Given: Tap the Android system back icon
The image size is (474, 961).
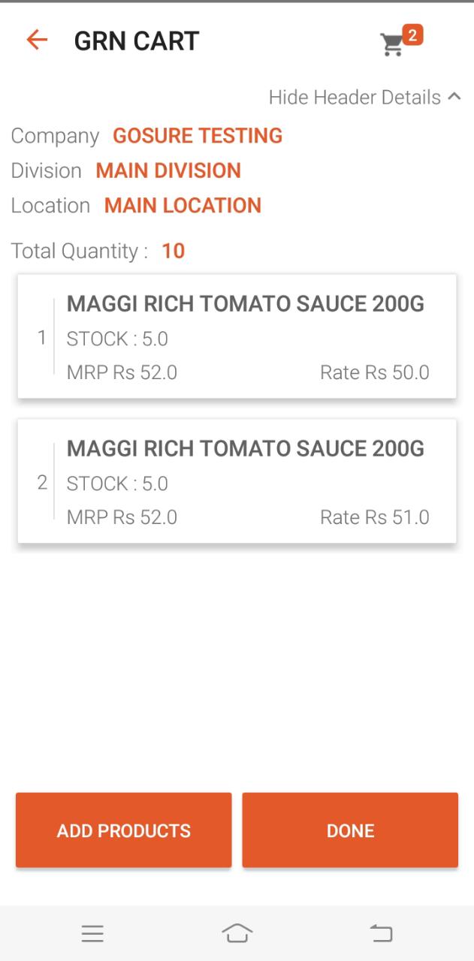Looking at the screenshot, I should 381,933.
